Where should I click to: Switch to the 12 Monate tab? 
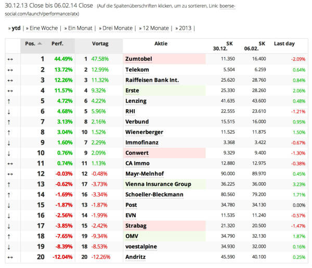point(155,28)
